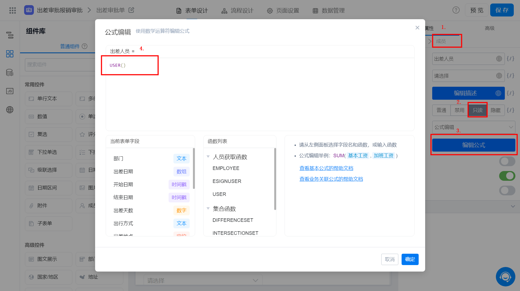Set field status to 禁用
520x291 pixels.
[459, 110]
